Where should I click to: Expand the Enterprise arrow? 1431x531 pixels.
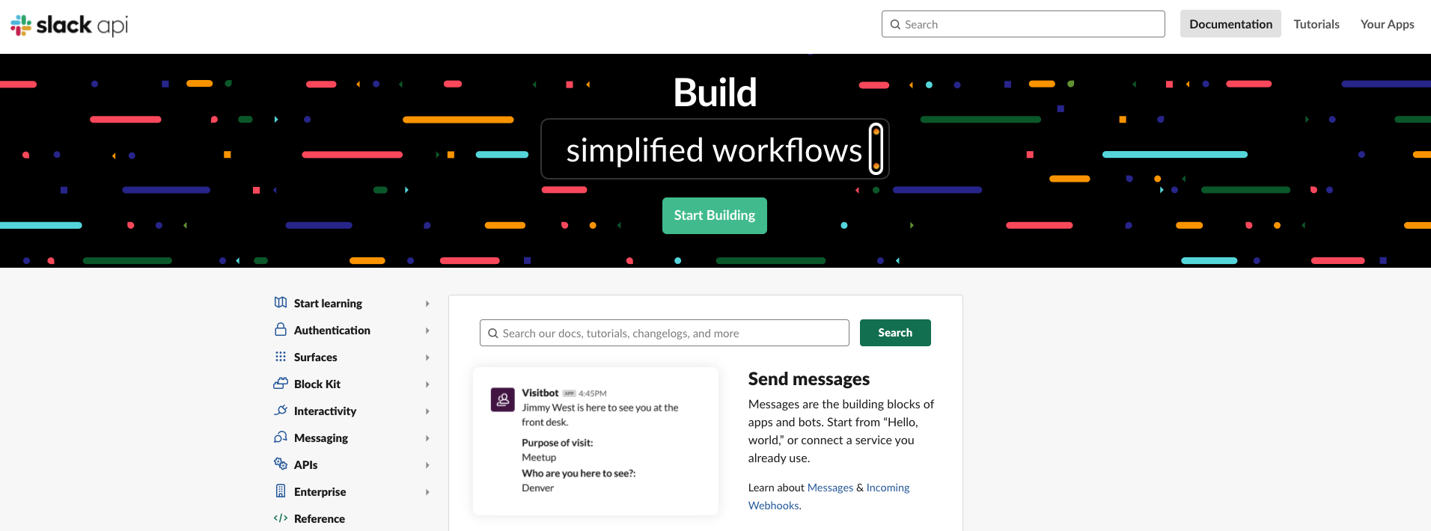(427, 492)
